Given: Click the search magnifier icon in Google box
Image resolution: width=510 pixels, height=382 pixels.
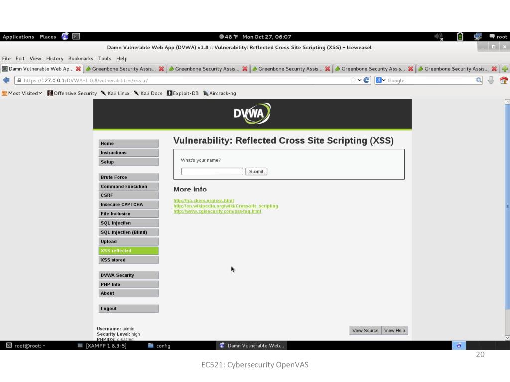Looking at the screenshot, I should [479, 80].
